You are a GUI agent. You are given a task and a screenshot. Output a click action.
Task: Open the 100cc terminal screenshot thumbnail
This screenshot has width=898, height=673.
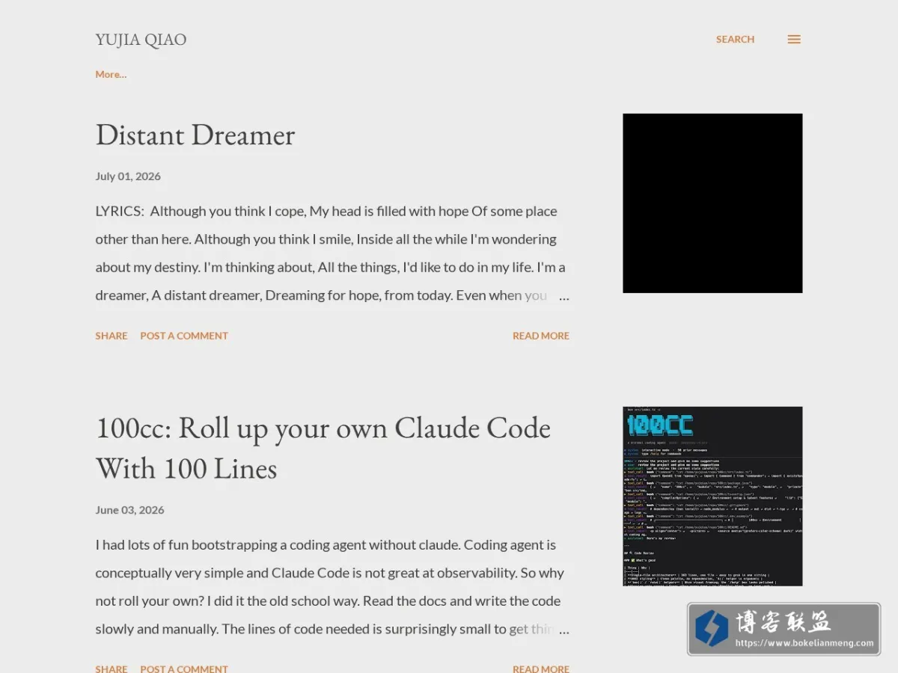pos(712,497)
